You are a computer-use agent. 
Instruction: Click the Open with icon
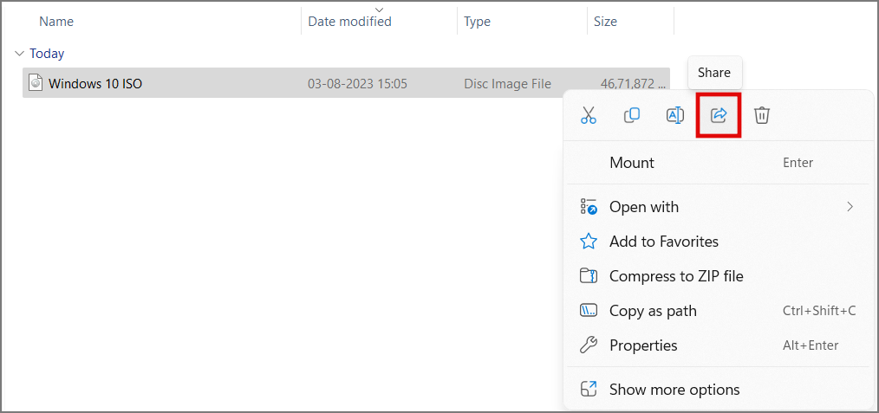pyautogui.click(x=589, y=207)
